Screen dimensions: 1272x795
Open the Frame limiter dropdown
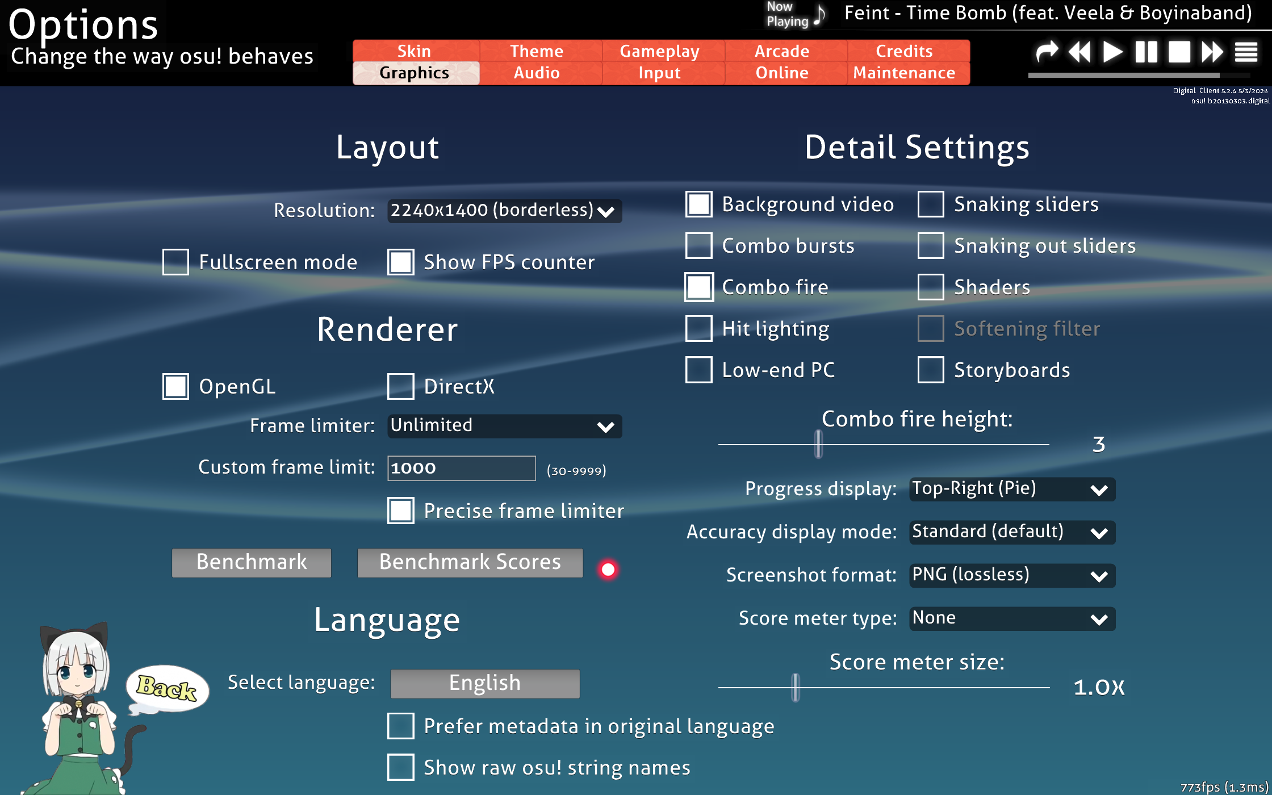[x=505, y=426]
